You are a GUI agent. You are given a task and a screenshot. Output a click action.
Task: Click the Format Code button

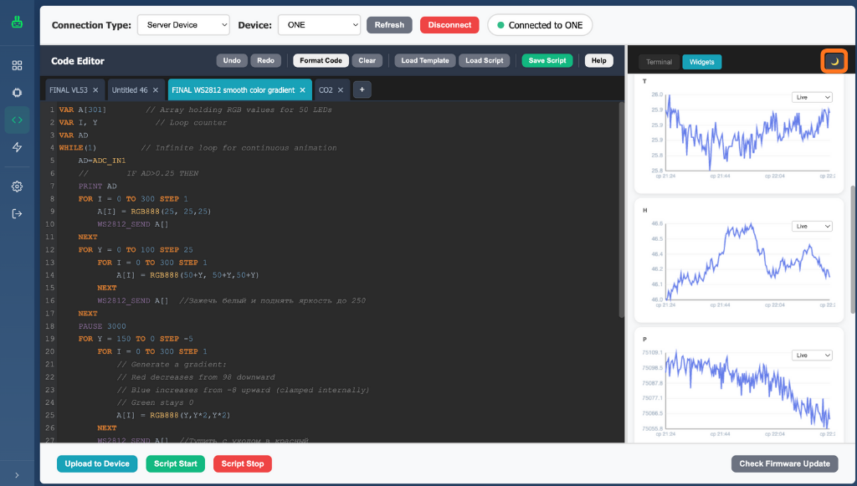(321, 60)
